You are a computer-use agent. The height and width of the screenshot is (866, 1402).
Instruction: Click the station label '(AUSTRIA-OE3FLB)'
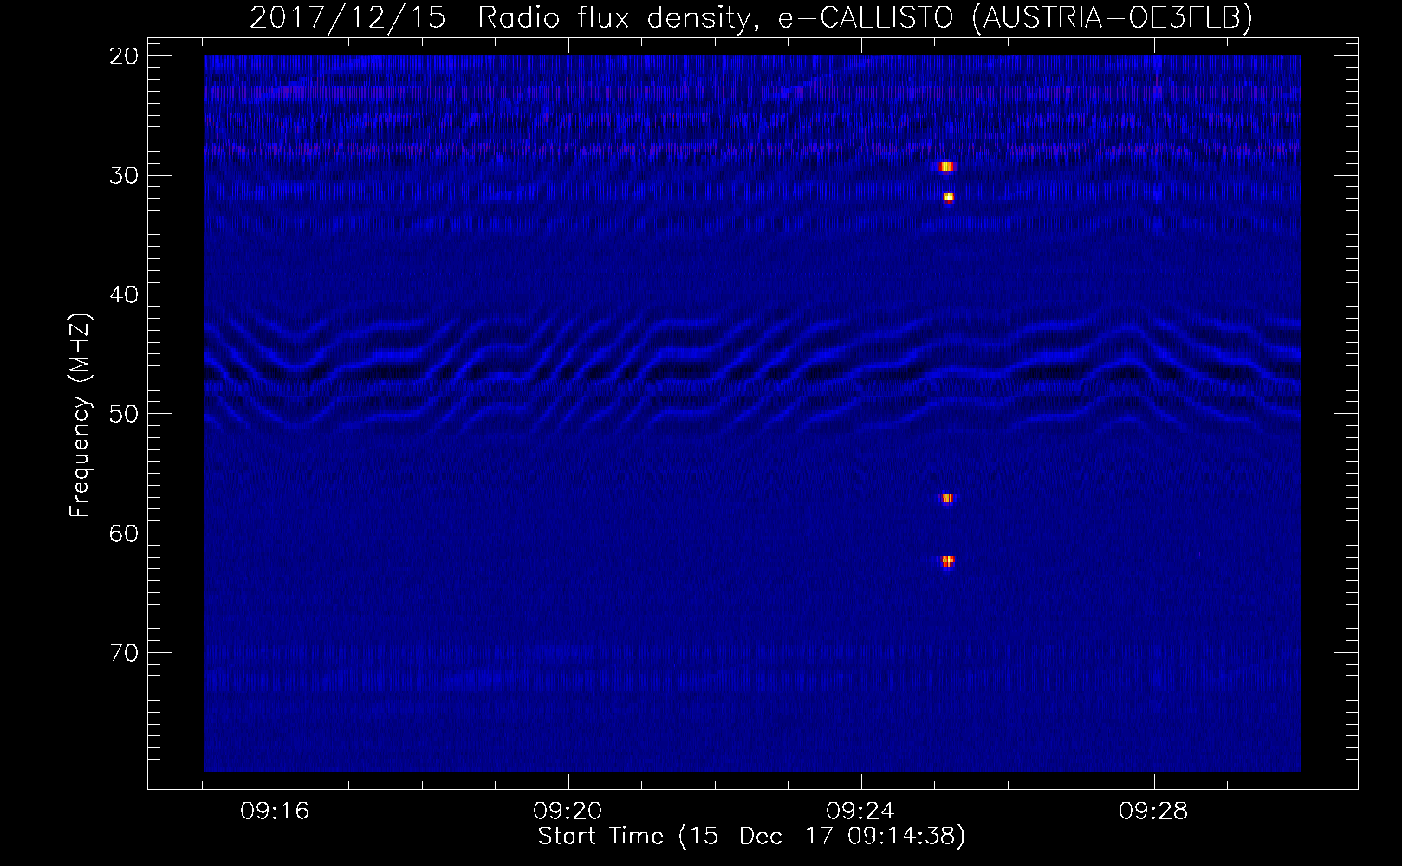[1113, 18]
